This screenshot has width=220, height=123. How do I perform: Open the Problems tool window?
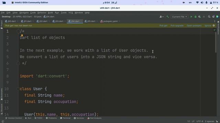(51, 118)
